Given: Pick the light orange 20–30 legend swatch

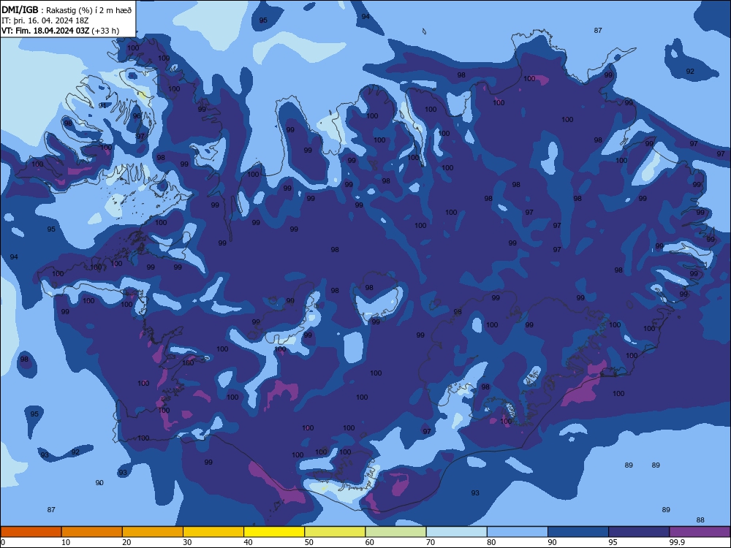Looking at the screenshot, I should pos(153,532).
